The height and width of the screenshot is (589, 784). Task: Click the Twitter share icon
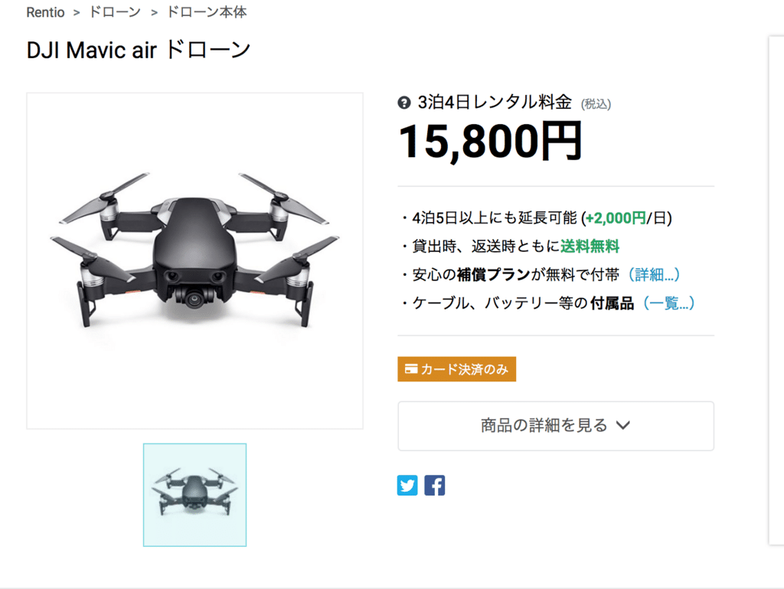(407, 485)
